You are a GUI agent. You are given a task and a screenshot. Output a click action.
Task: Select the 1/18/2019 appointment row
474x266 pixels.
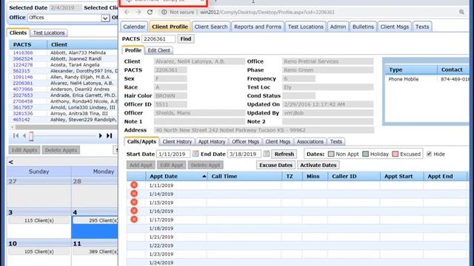(x=297, y=228)
